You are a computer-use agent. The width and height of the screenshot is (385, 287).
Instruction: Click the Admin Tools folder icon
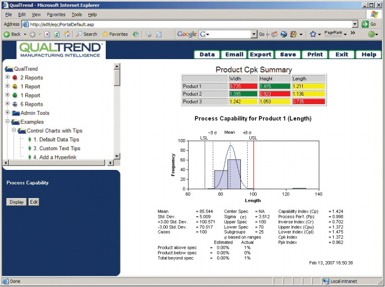pos(15,113)
